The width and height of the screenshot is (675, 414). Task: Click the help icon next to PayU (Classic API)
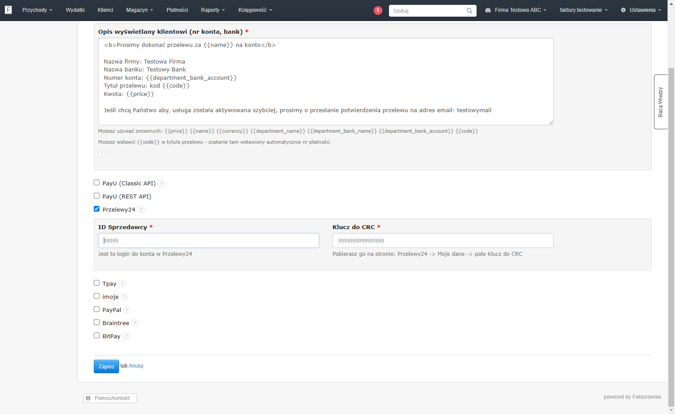tap(161, 183)
